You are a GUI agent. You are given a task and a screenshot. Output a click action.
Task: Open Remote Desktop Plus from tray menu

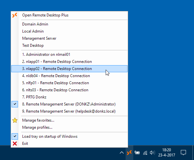click(x=69, y=15)
